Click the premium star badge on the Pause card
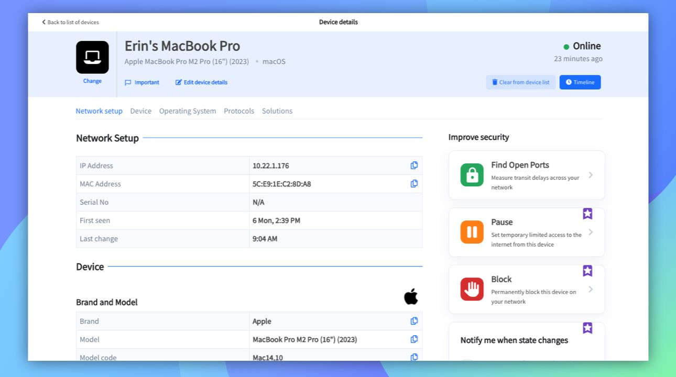Viewport: 676px width, 377px height. pos(587,214)
